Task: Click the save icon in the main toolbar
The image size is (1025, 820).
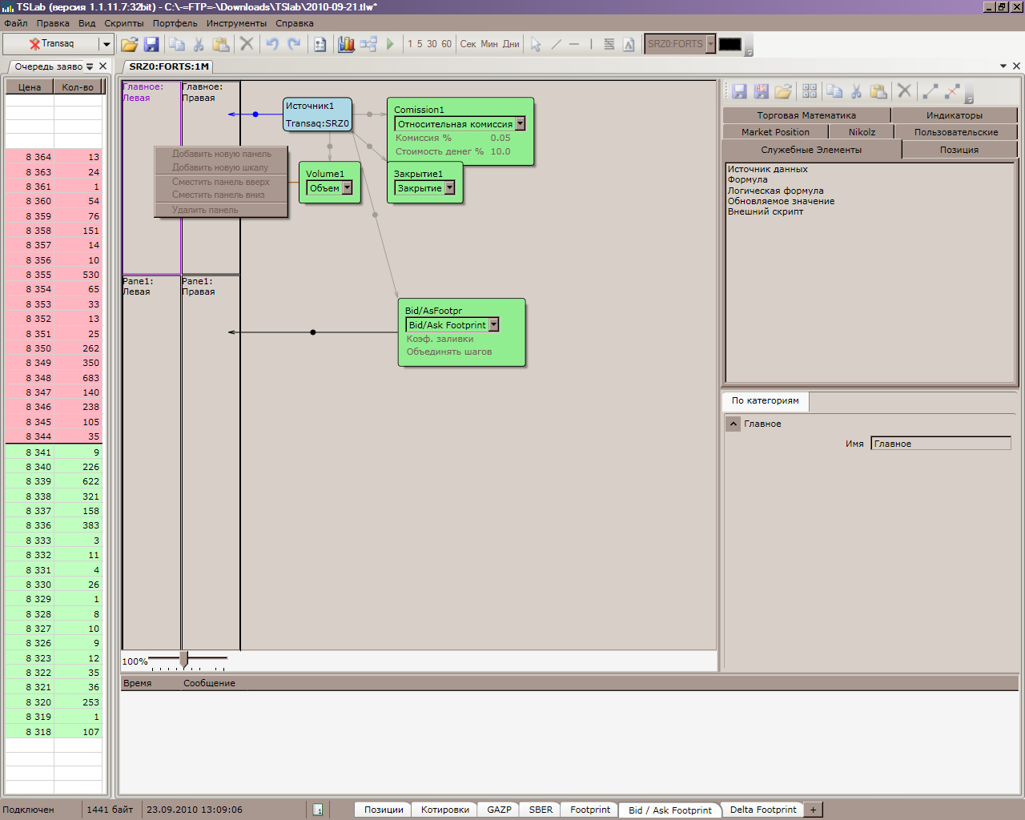Action: coord(151,44)
